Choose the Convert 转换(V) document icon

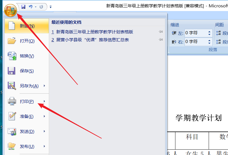(x=12, y=56)
